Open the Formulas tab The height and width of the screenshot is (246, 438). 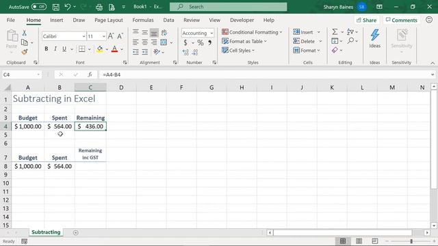click(x=143, y=20)
